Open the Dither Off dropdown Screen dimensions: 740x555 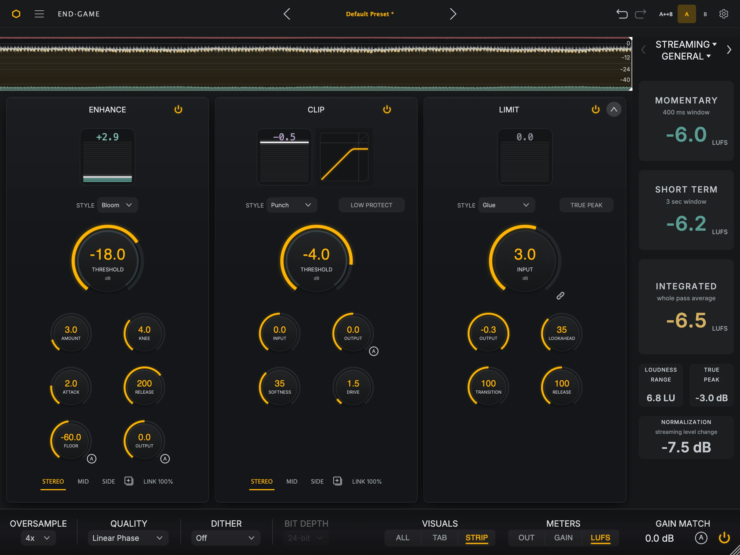tap(226, 538)
